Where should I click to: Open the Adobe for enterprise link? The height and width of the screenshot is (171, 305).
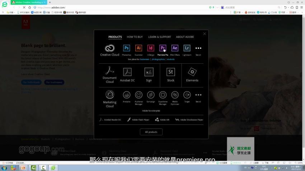pos(151,111)
